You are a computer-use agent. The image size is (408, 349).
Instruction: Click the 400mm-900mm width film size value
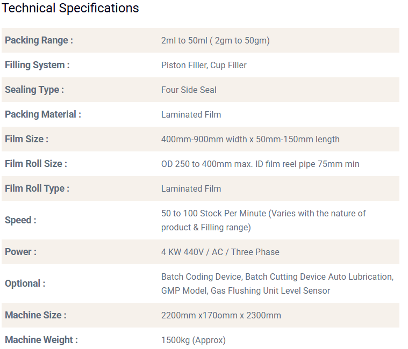click(x=250, y=139)
